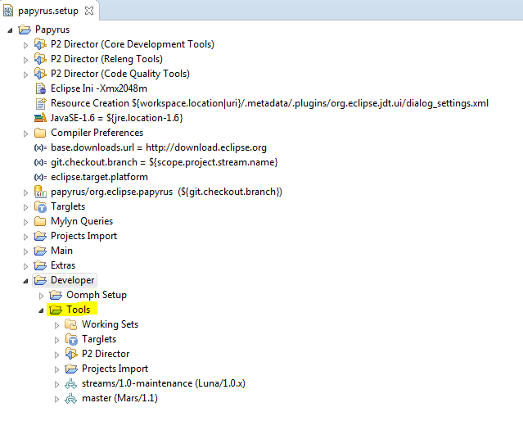Expand streams/1.0-maintenance (Luna/1.0.x) stream
The image size is (523, 421).
tap(57, 384)
